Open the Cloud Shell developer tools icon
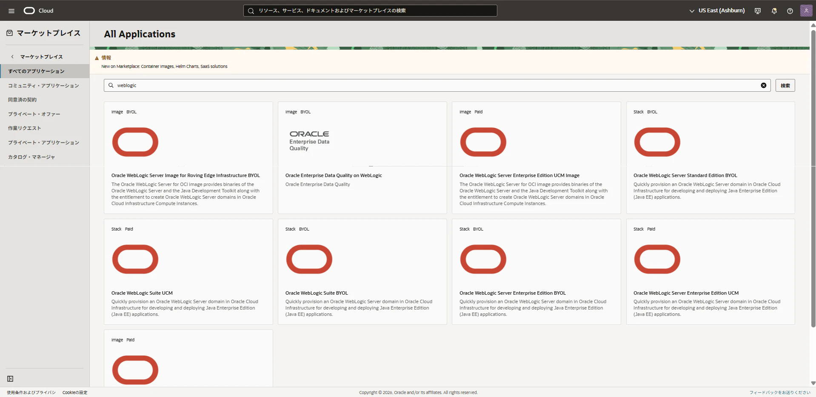The image size is (816, 397). coord(758,11)
